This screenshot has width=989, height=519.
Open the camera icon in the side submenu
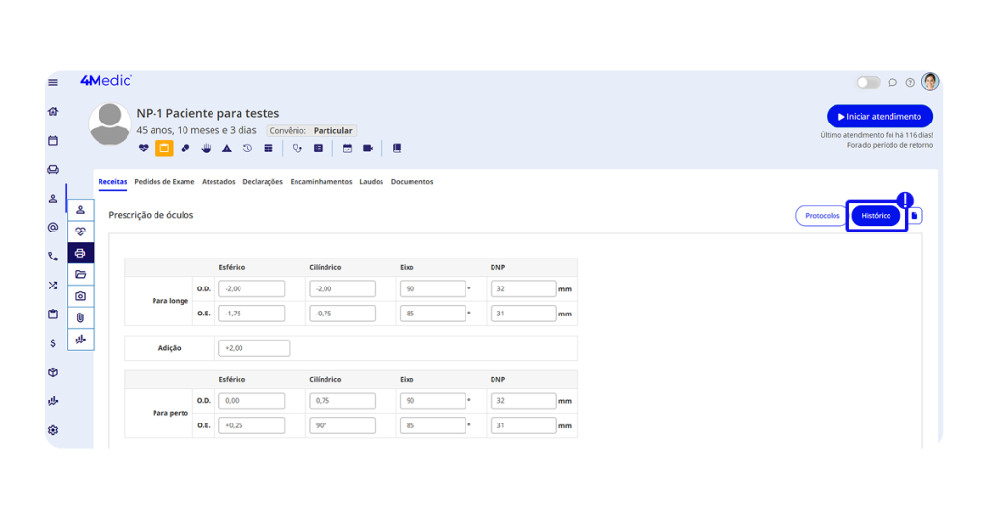point(80,296)
